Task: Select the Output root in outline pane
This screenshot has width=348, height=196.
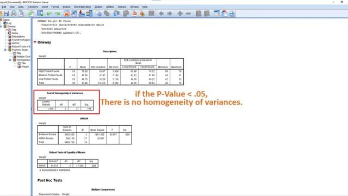Action: click(x=6, y=20)
